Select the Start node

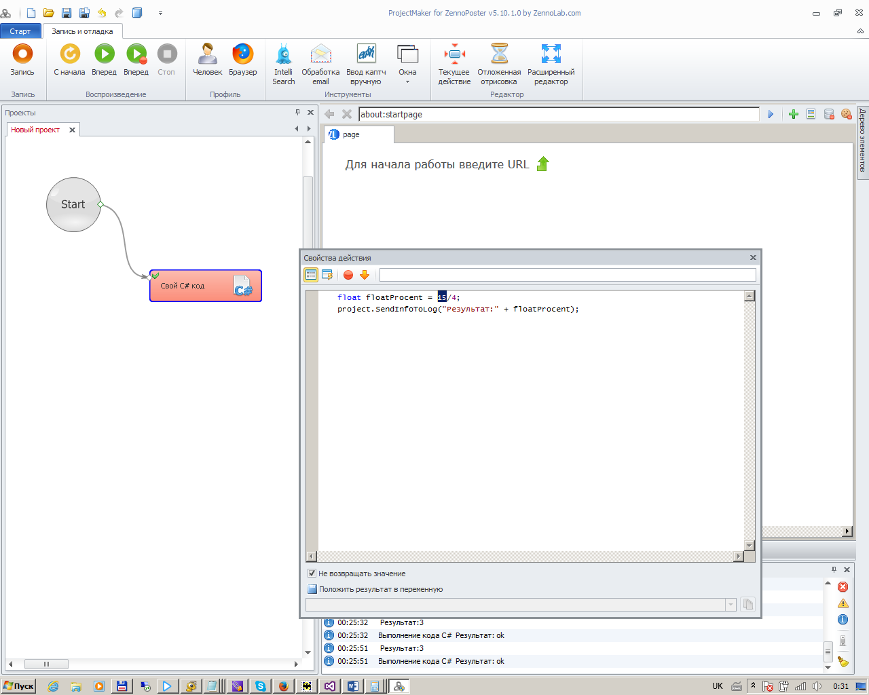pyautogui.click(x=73, y=204)
